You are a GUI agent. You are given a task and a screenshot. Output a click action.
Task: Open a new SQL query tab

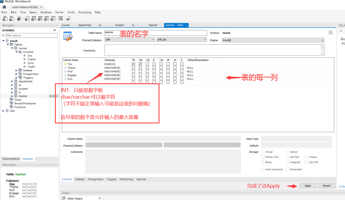5,18
